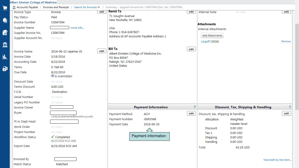Click edit button next to Invoice Name
299x168 pixels.
(x=102, y=51)
